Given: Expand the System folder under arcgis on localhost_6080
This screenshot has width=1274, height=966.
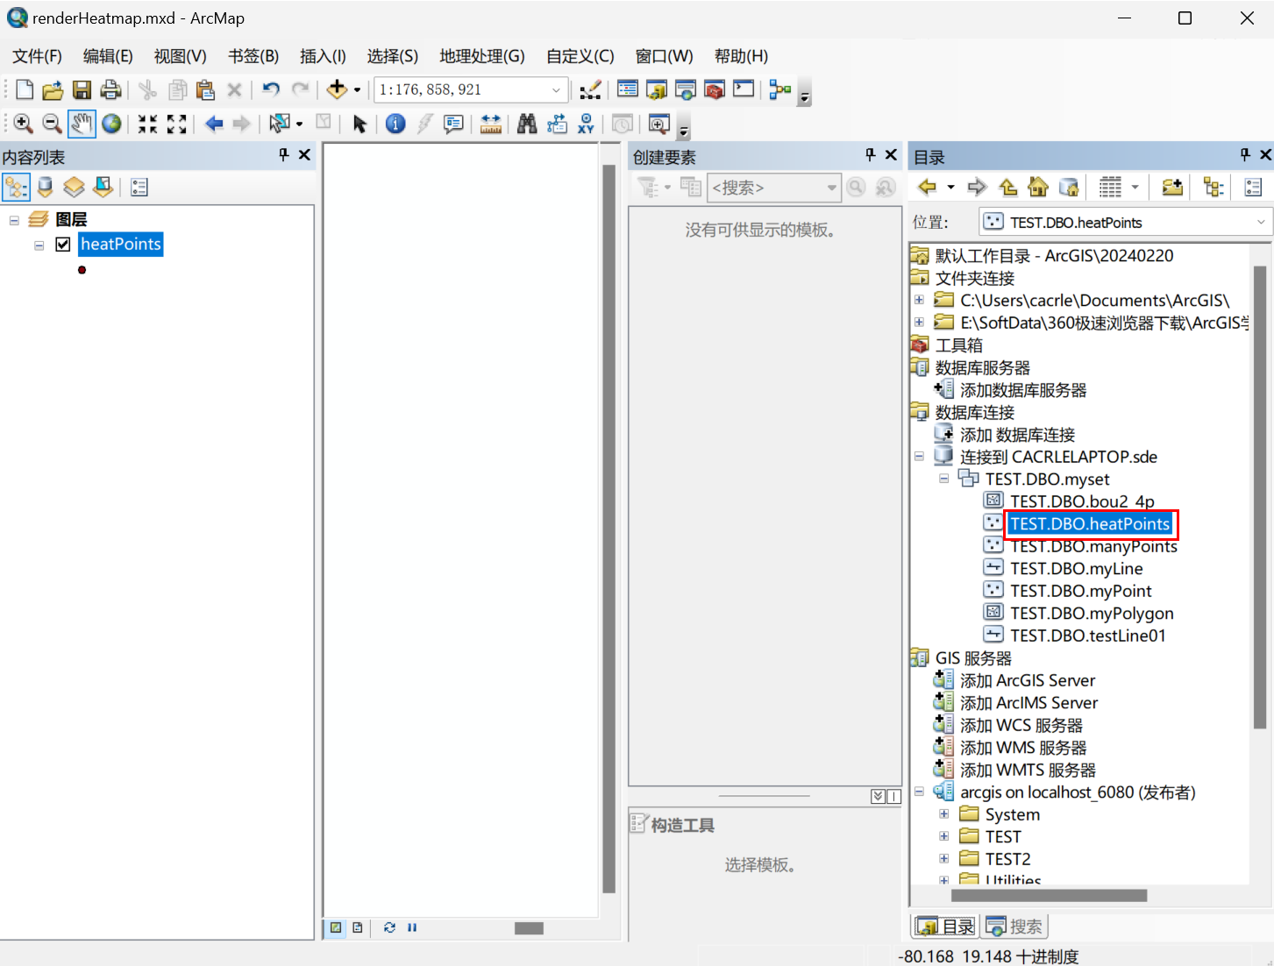Looking at the screenshot, I should (943, 813).
